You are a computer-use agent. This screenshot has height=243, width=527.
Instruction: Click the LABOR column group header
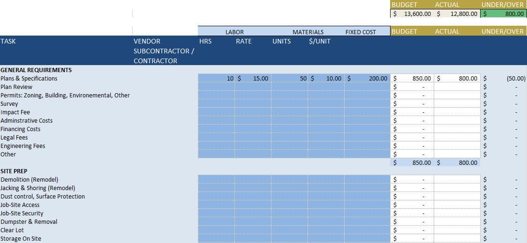pyautogui.click(x=234, y=32)
